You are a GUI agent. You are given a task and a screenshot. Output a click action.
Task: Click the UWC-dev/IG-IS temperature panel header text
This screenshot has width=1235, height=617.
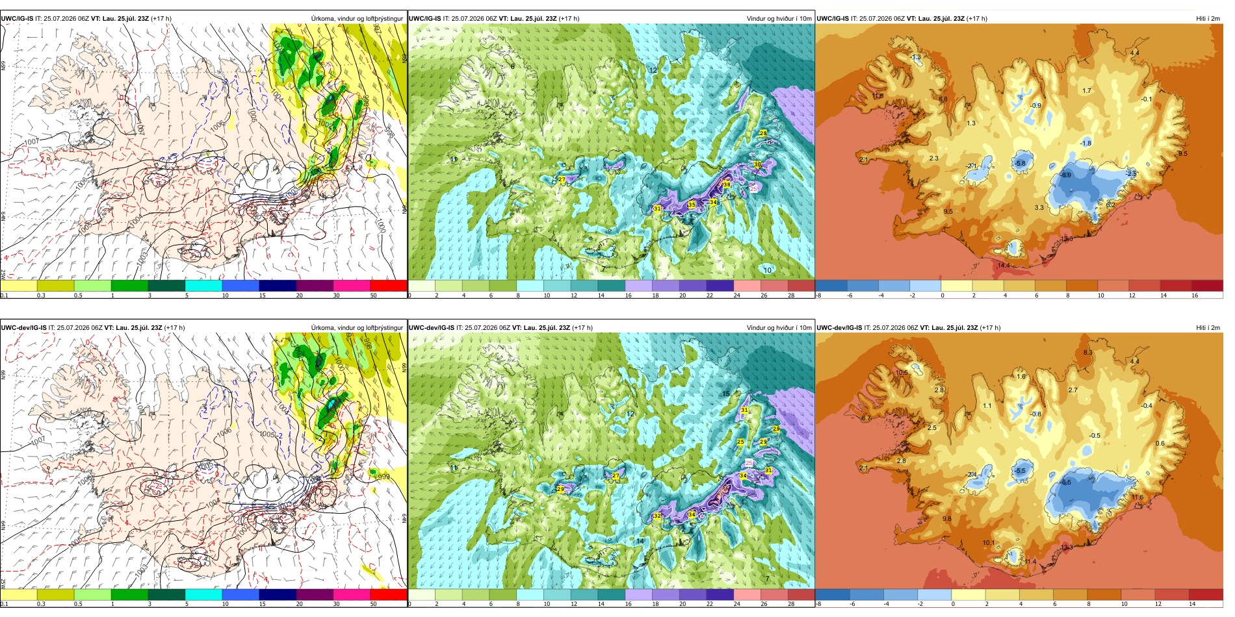click(x=909, y=327)
